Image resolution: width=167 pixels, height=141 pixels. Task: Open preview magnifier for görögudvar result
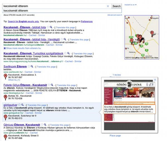tap(22, 105)
